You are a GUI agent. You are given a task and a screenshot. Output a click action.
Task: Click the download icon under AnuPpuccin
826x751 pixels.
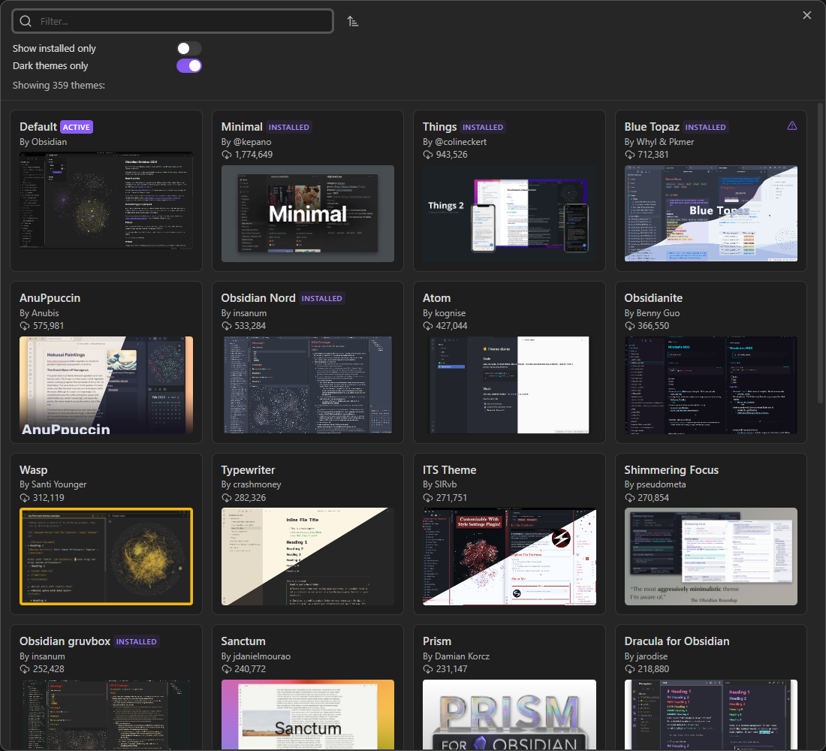(26, 326)
